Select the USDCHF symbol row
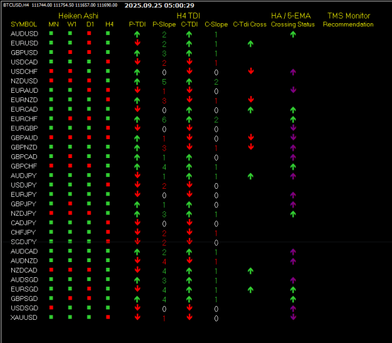The image size is (392, 343). click(24, 71)
